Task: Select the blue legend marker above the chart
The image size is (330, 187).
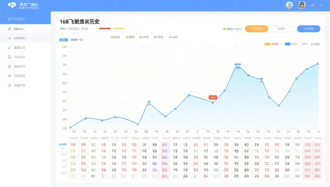Action: tap(155, 37)
